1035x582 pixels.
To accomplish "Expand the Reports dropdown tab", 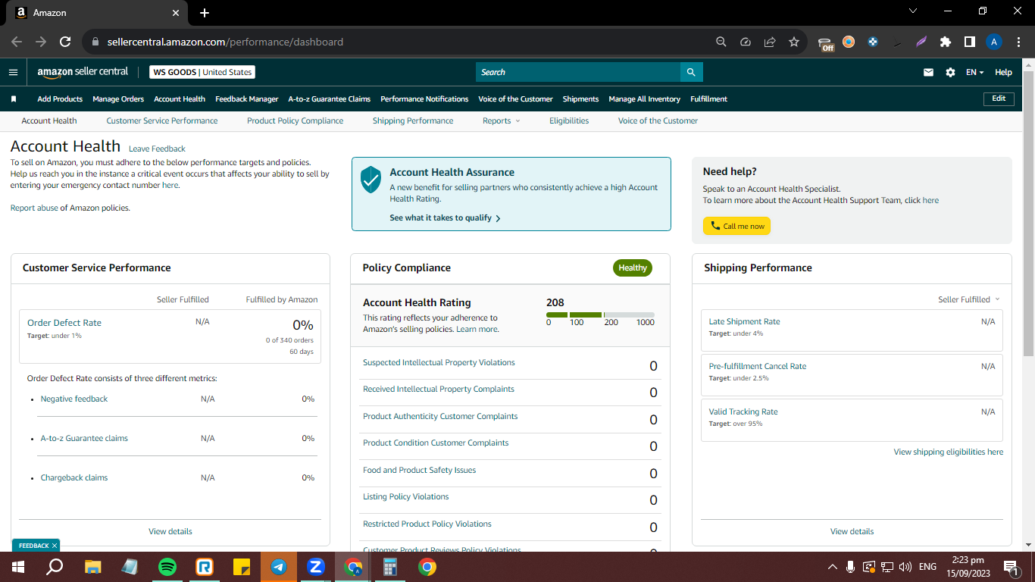I will click(502, 120).
